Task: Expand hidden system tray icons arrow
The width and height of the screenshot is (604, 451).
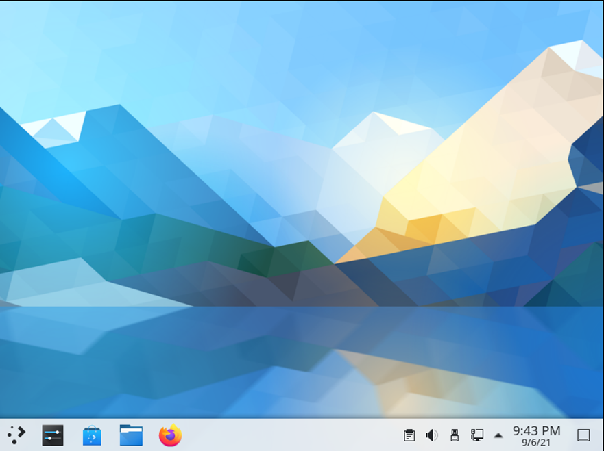Action: 498,436
